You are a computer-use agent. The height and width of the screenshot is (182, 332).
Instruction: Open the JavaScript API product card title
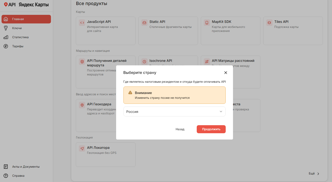(99, 22)
